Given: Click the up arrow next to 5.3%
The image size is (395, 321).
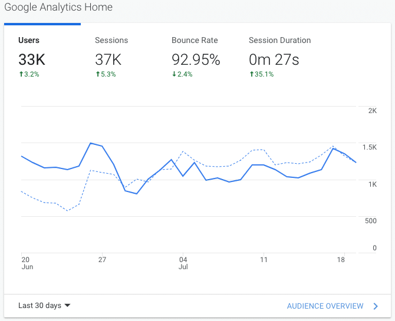Looking at the screenshot, I should coord(97,74).
